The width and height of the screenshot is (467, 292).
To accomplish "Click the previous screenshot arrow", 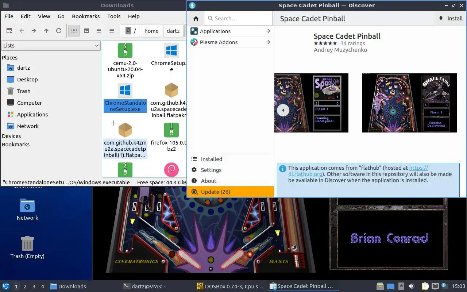I will tap(283, 110).
